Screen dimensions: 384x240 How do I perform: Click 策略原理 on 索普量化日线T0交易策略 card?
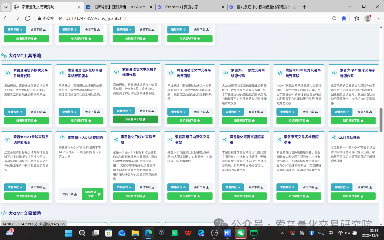pyautogui.click(x=124, y=187)
